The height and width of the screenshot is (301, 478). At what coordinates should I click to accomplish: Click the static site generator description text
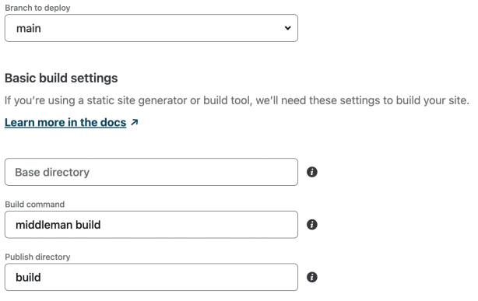tap(237, 100)
